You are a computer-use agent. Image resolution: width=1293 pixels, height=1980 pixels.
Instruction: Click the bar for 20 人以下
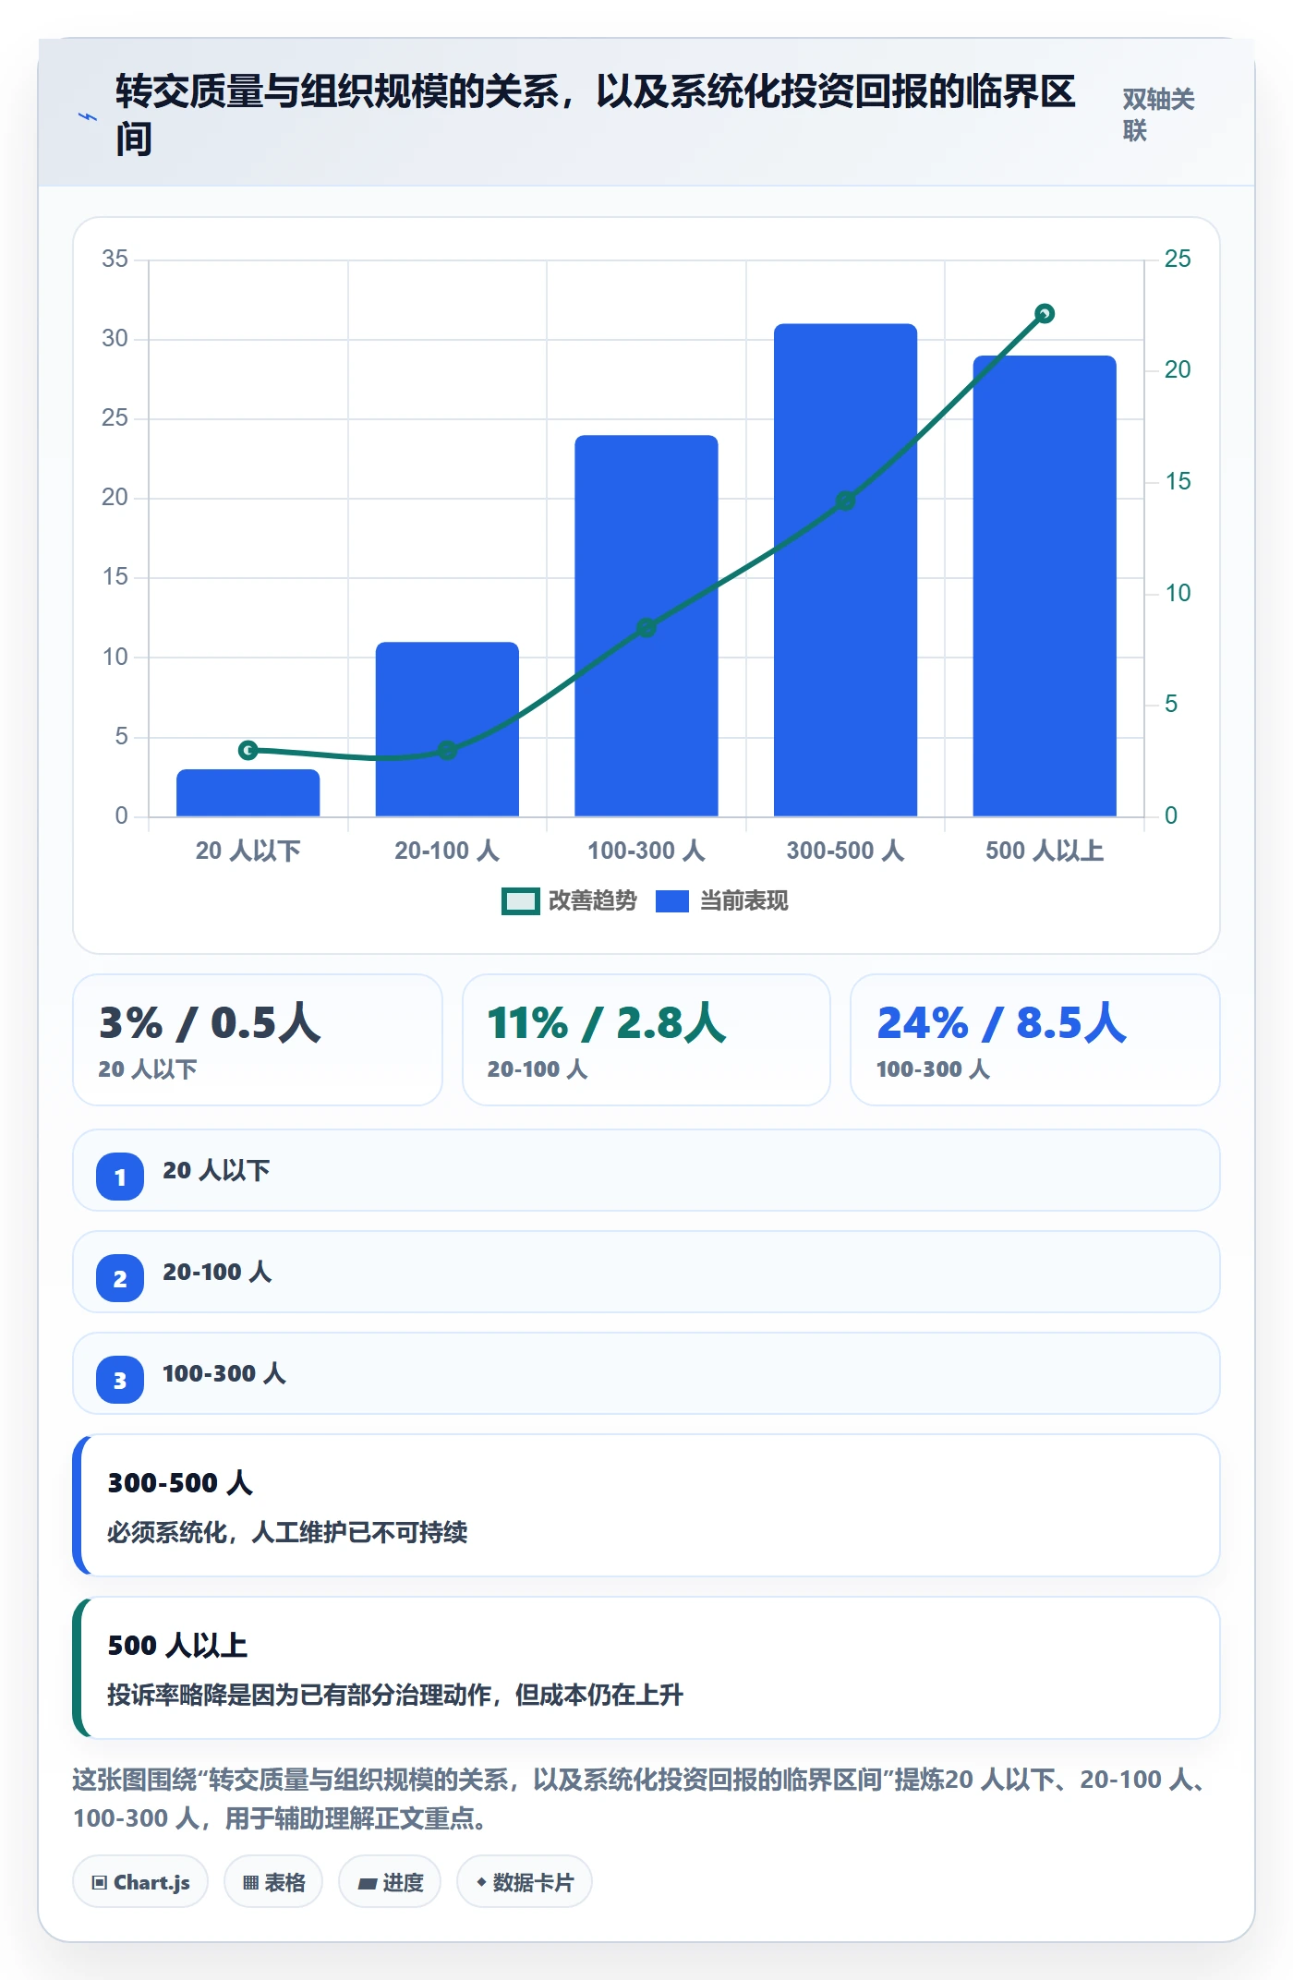[x=248, y=792]
